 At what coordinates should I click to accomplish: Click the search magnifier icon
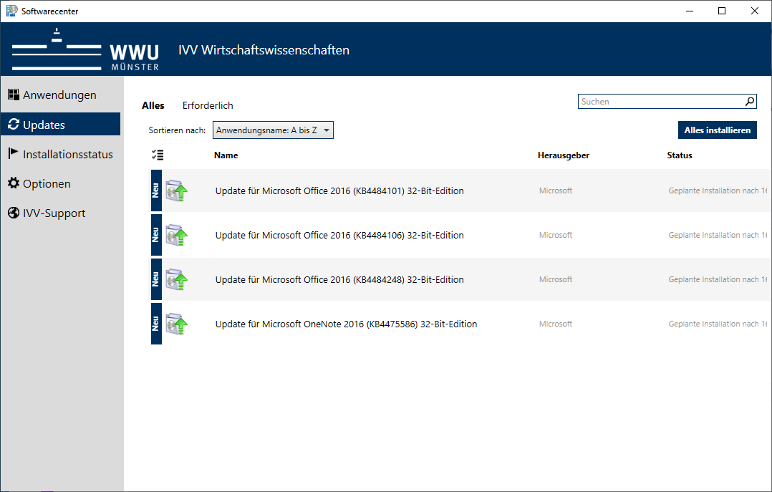[749, 102]
